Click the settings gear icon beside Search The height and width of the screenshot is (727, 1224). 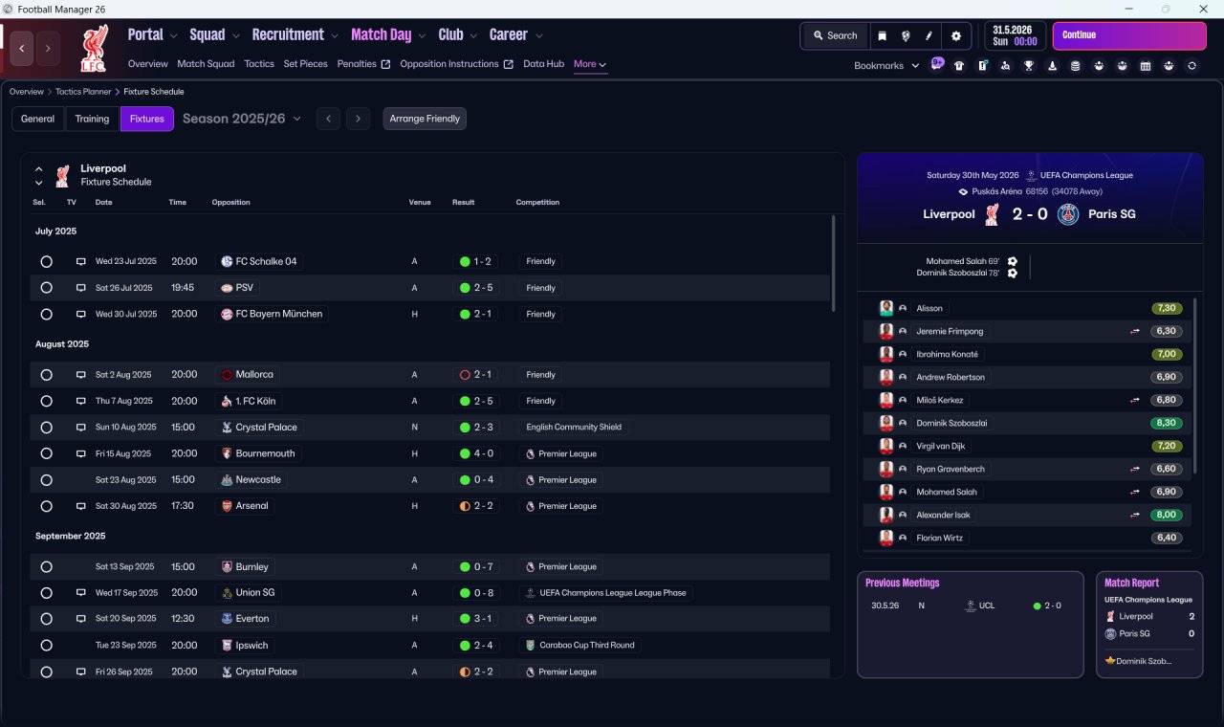955,35
